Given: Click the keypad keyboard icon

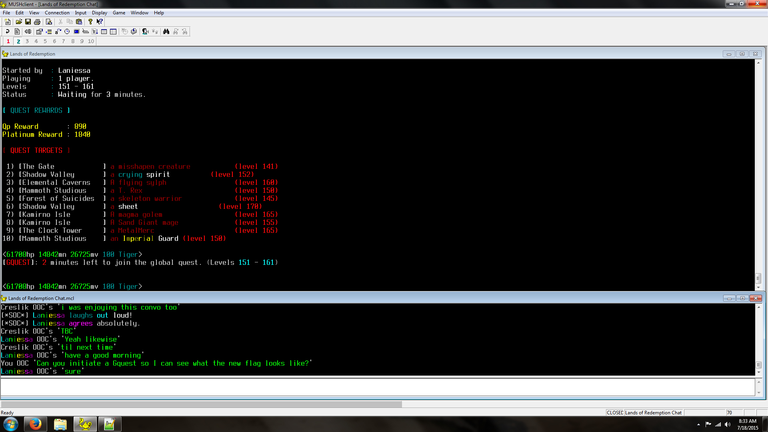Looking at the screenshot, I should tap(86, 32).
